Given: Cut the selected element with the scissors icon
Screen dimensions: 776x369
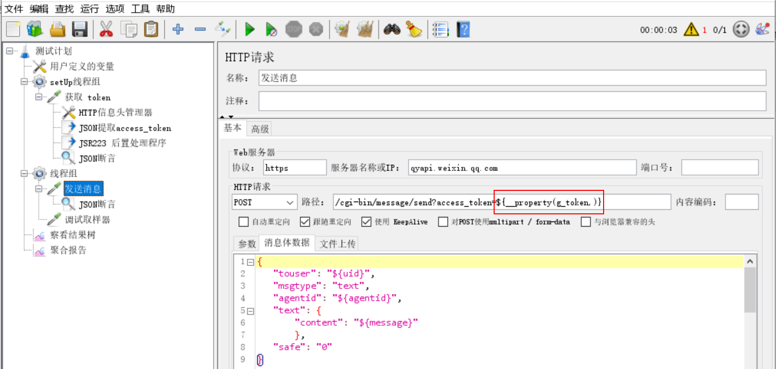Looking at the screenshot, I should coord(106,29).
